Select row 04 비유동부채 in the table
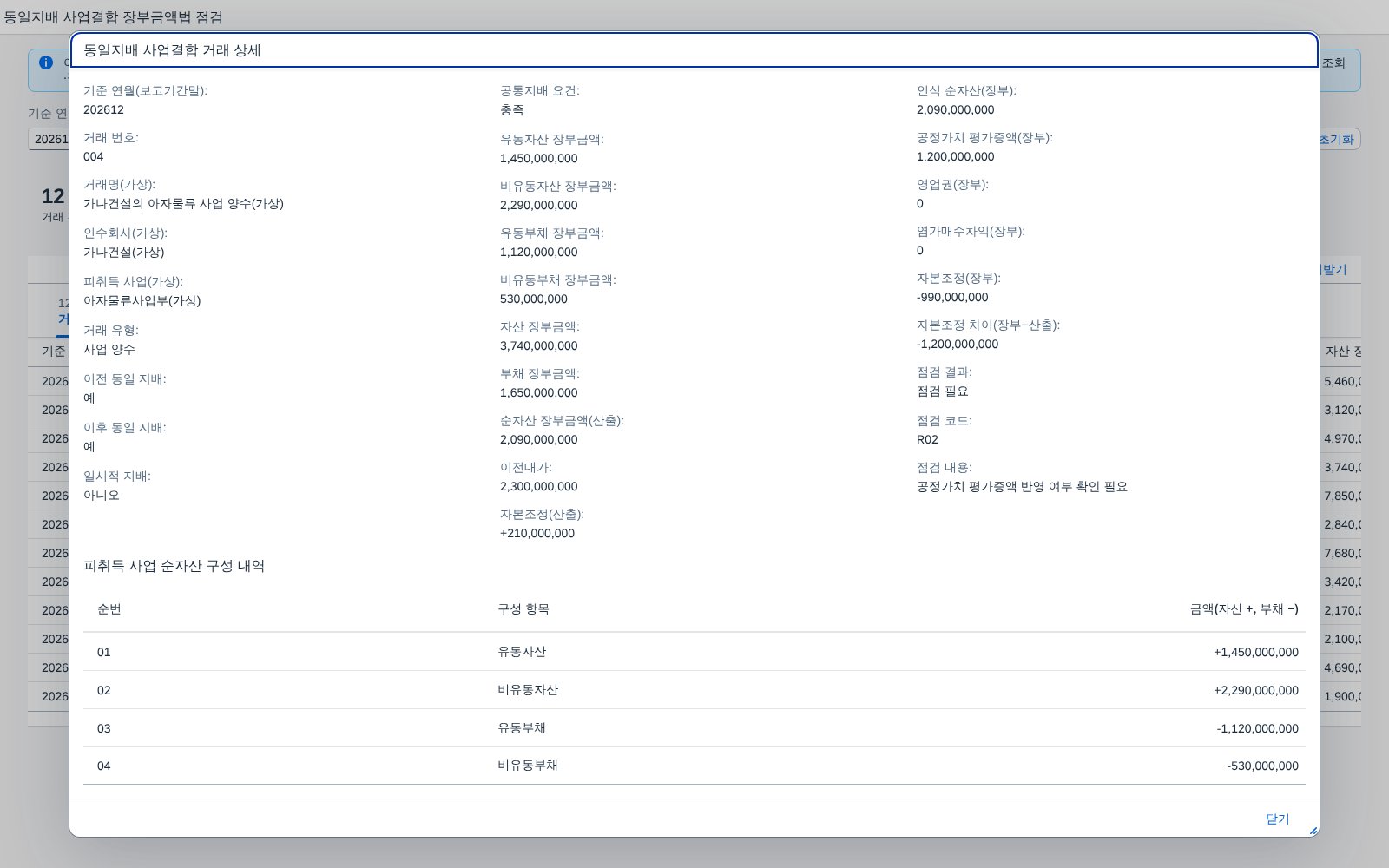1389x868 pixels. [694, 766]
